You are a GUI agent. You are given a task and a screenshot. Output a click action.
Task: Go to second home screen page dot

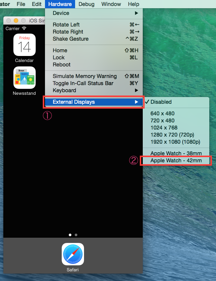pyautogui.click(x=76, y=235)
